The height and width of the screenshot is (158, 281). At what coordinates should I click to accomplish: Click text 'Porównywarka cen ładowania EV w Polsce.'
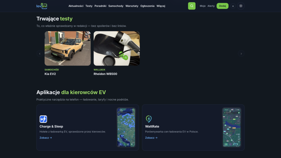172,131
